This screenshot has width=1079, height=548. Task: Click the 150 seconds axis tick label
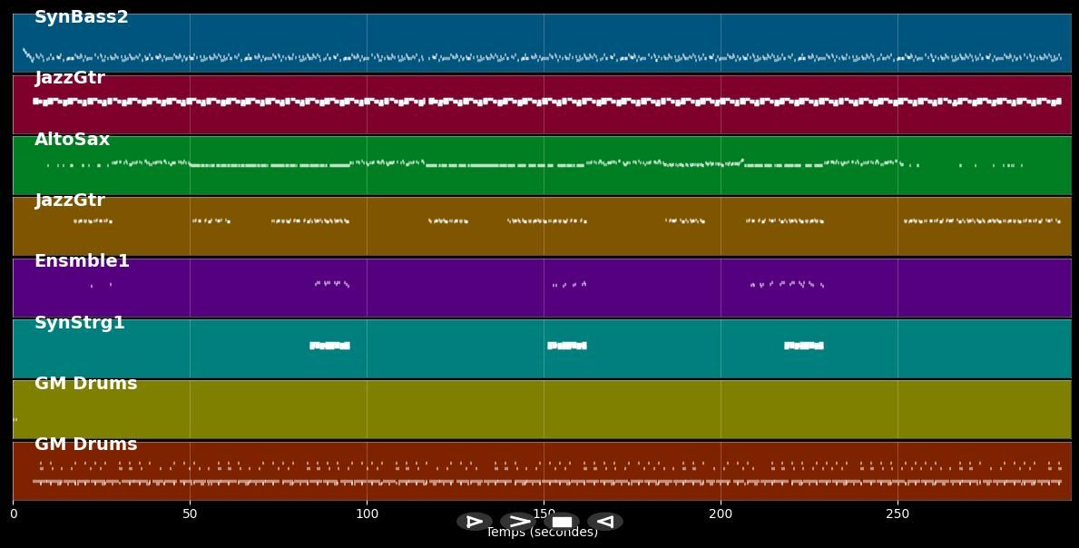point(544,514)
